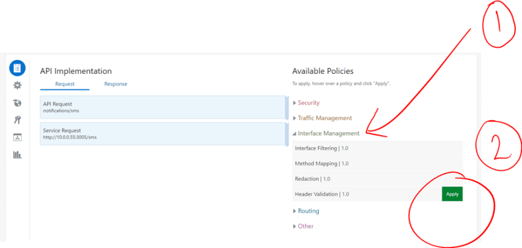Click the green Apply button
This screenshot has height=248, width=522.
(452, 194)
